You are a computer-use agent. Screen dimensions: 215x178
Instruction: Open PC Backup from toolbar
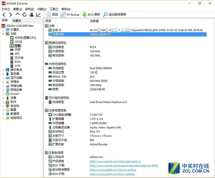click(x=70, y=15)
